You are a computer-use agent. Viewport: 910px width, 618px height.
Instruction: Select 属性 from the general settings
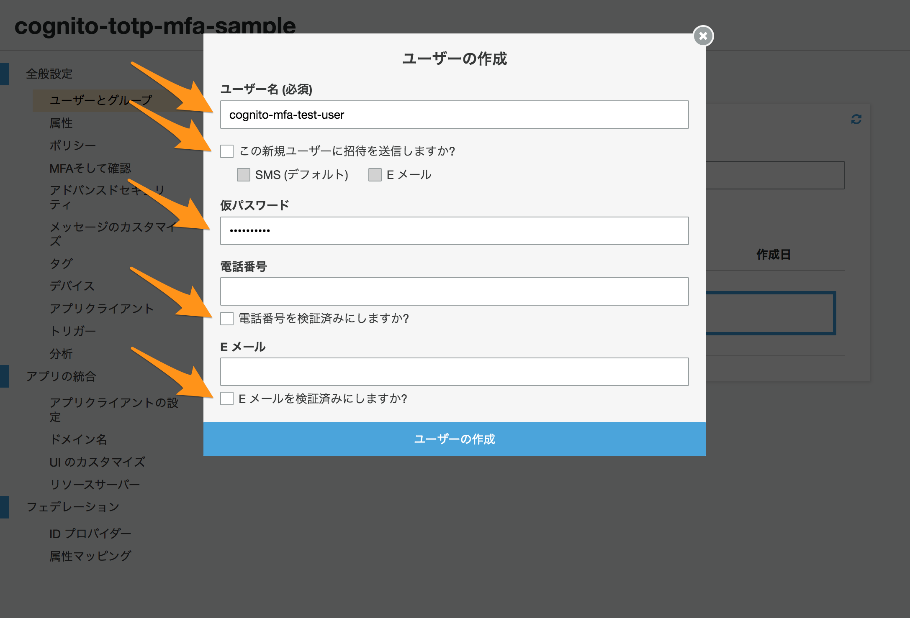tap(62, 123)
